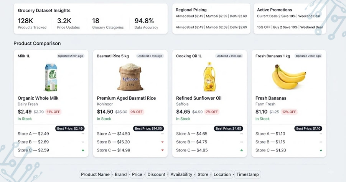Select the Discount field tag
This screenshot has height=182, width=346.
156,174
